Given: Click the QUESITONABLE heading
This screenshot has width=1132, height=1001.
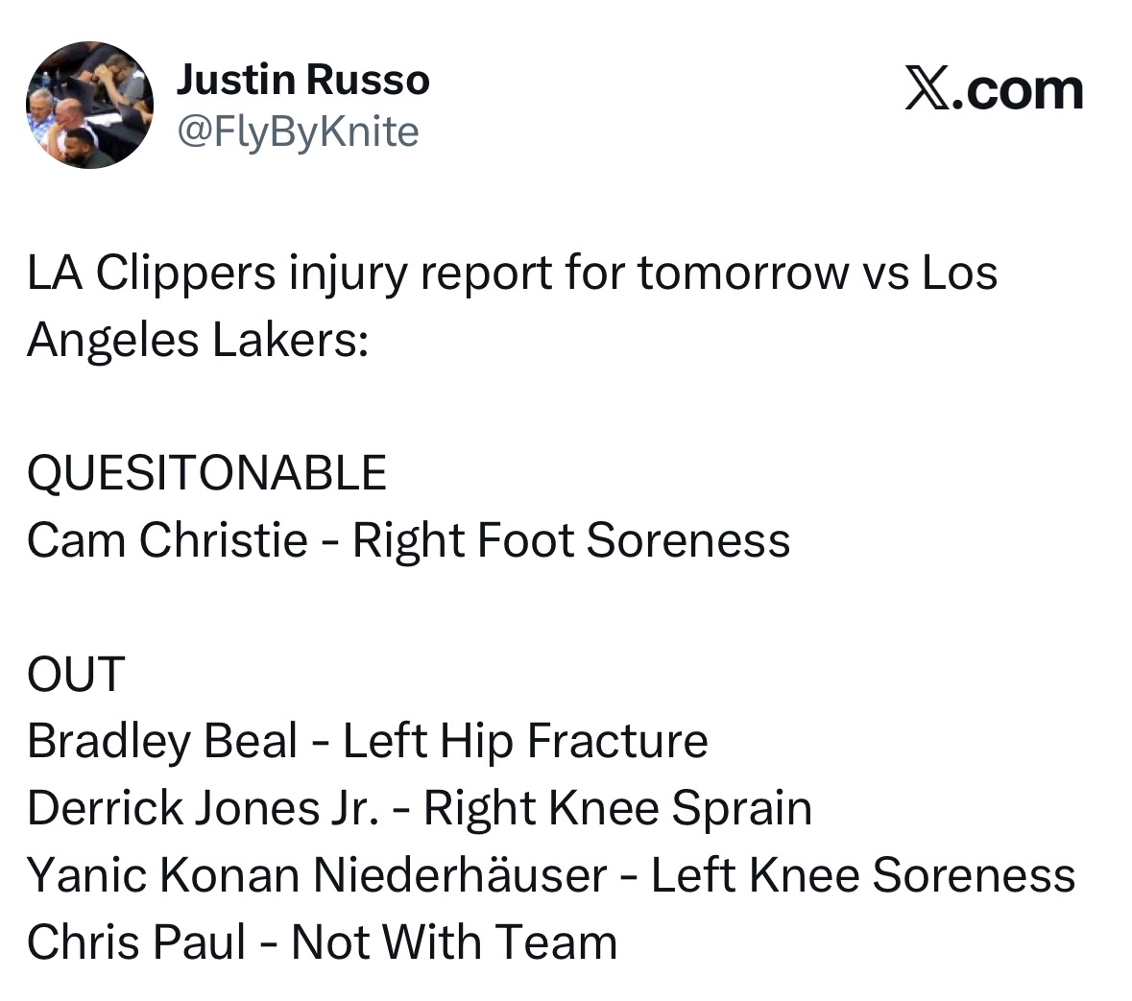Looking at the screenshot, I should pyautogui.click(x=206, y=473).
